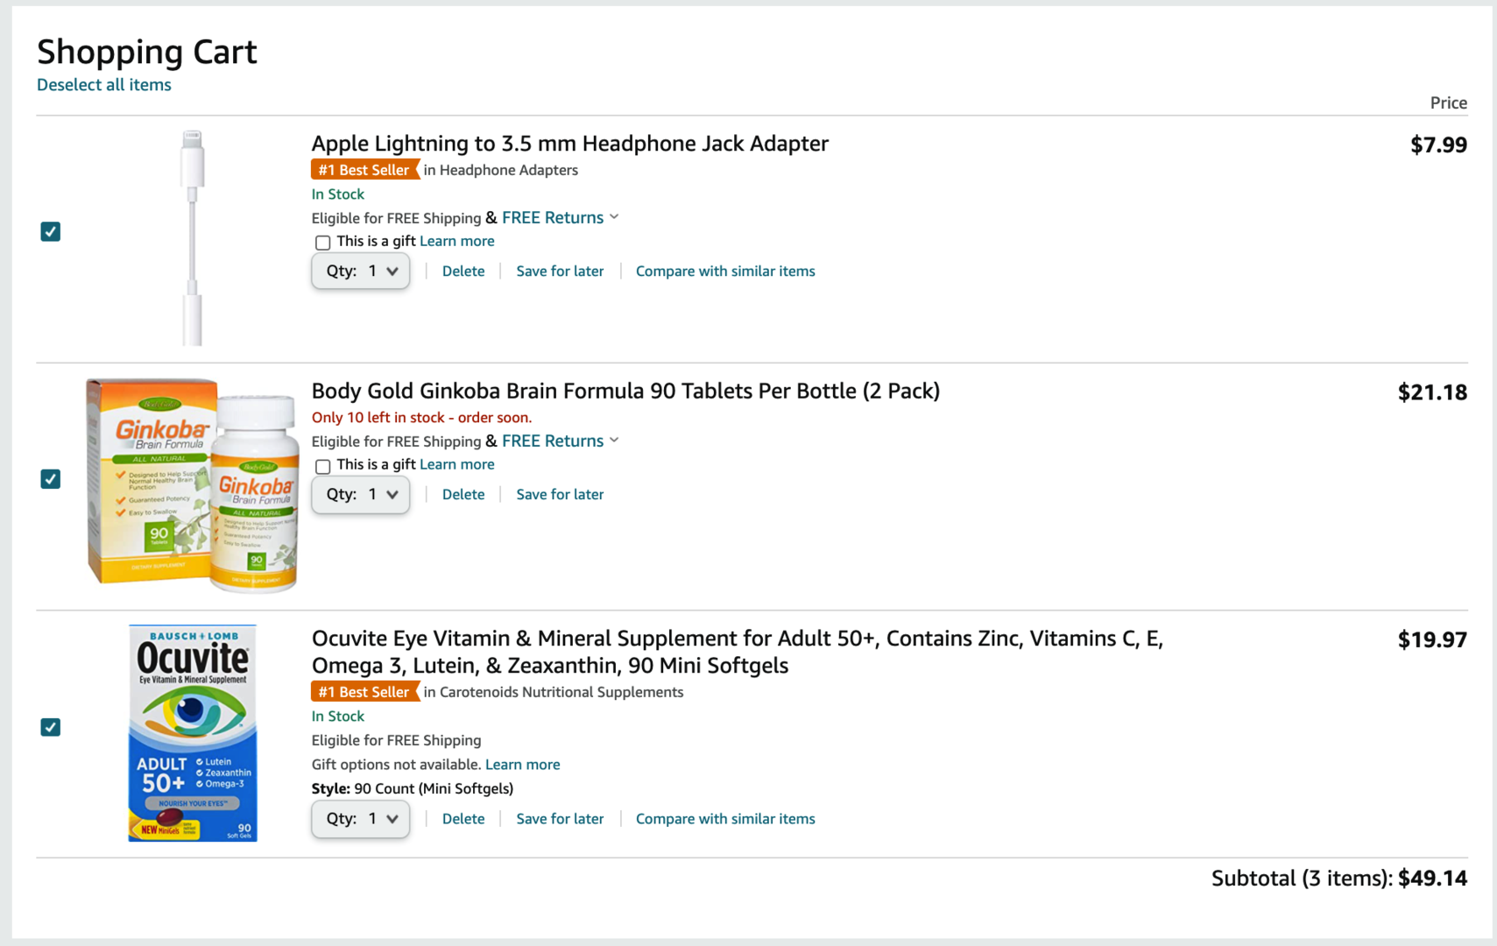Uncheck the Apple Lightning adapter selection checkbox

51,232
